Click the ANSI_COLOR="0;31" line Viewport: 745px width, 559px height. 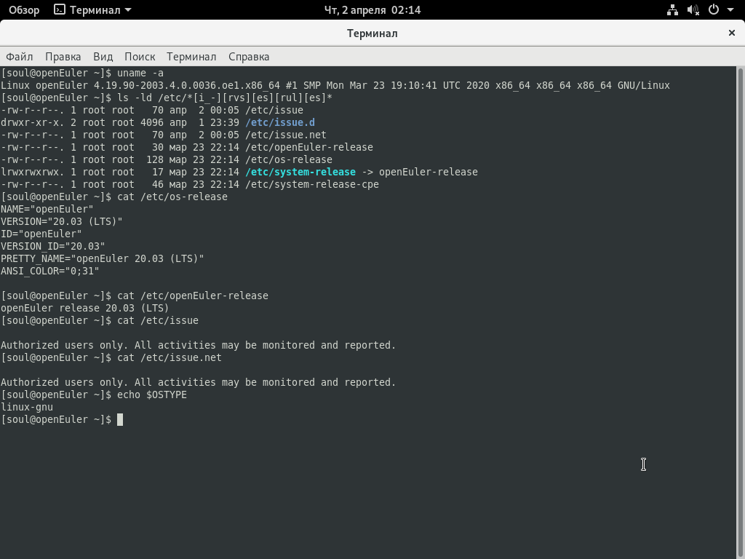[x=50, y=271]
